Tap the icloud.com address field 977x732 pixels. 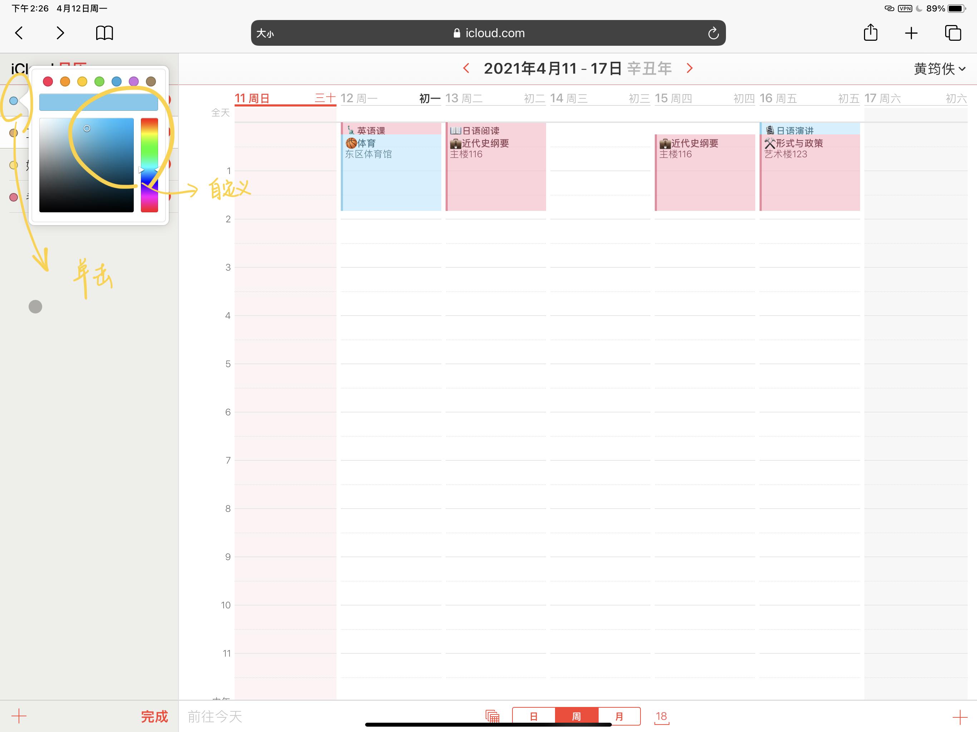[488, 33]
